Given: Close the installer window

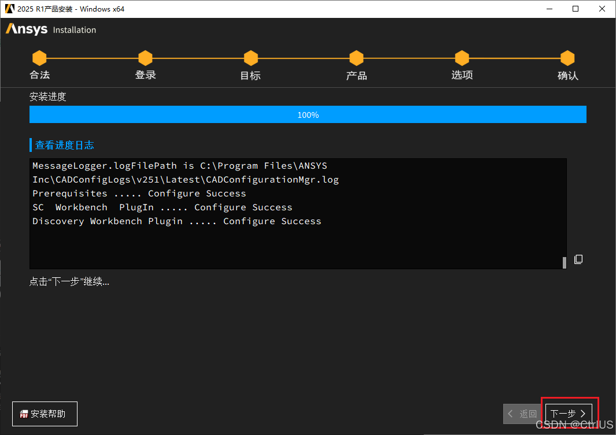Looking at the screenshot, I should click(602, 9).
